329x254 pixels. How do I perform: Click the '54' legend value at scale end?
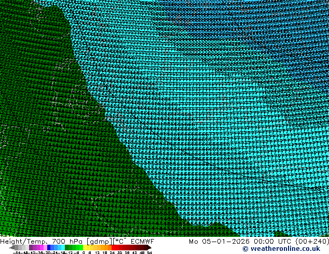(x=149, y=252)
